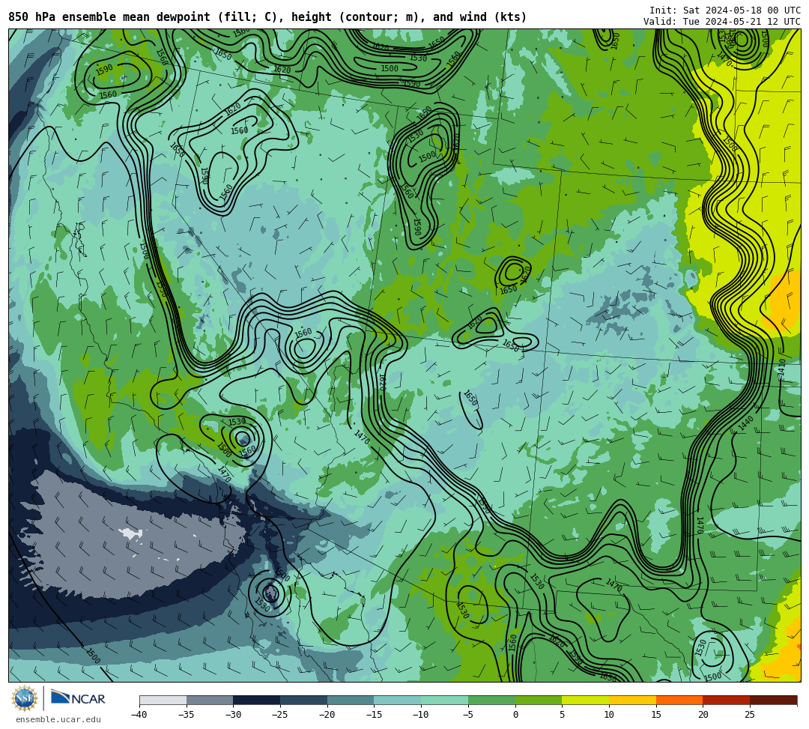Click the slate blue -25 to -20 swatch

tap(304, 700)
